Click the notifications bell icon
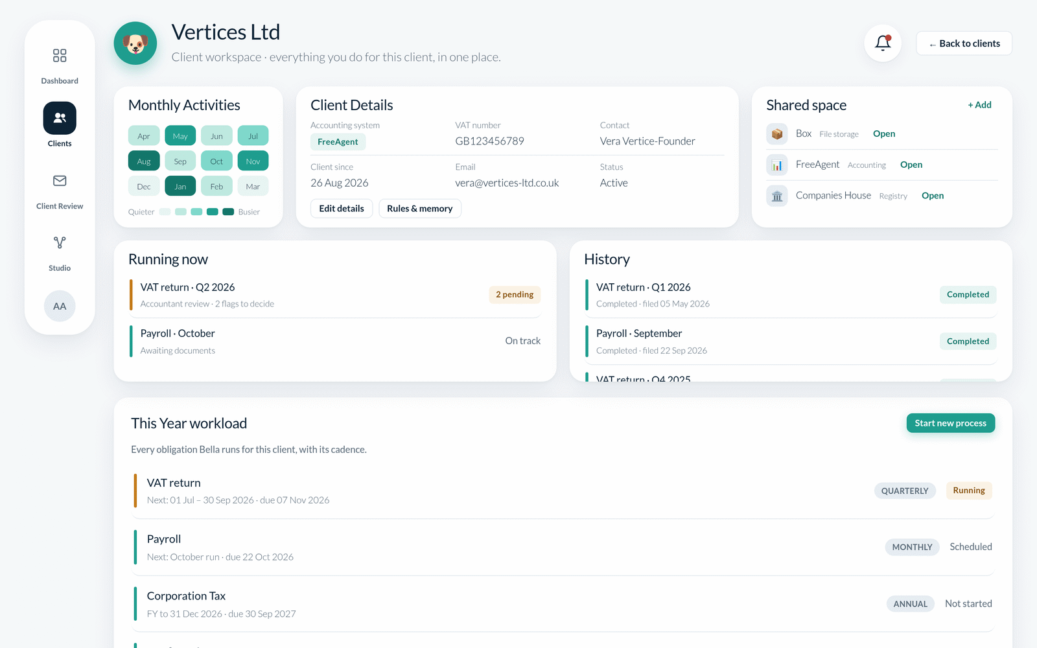Viewport: 1037px width, 648px height. tap(883, 43)
